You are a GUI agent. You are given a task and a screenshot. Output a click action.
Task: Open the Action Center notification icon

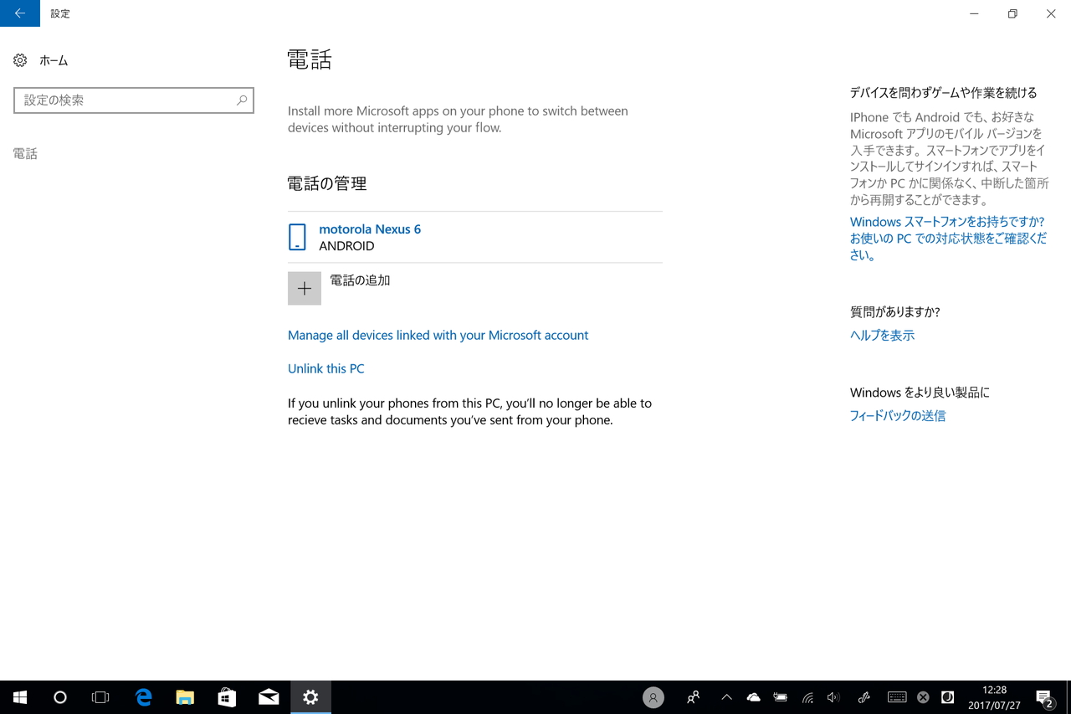point(1043,696)
